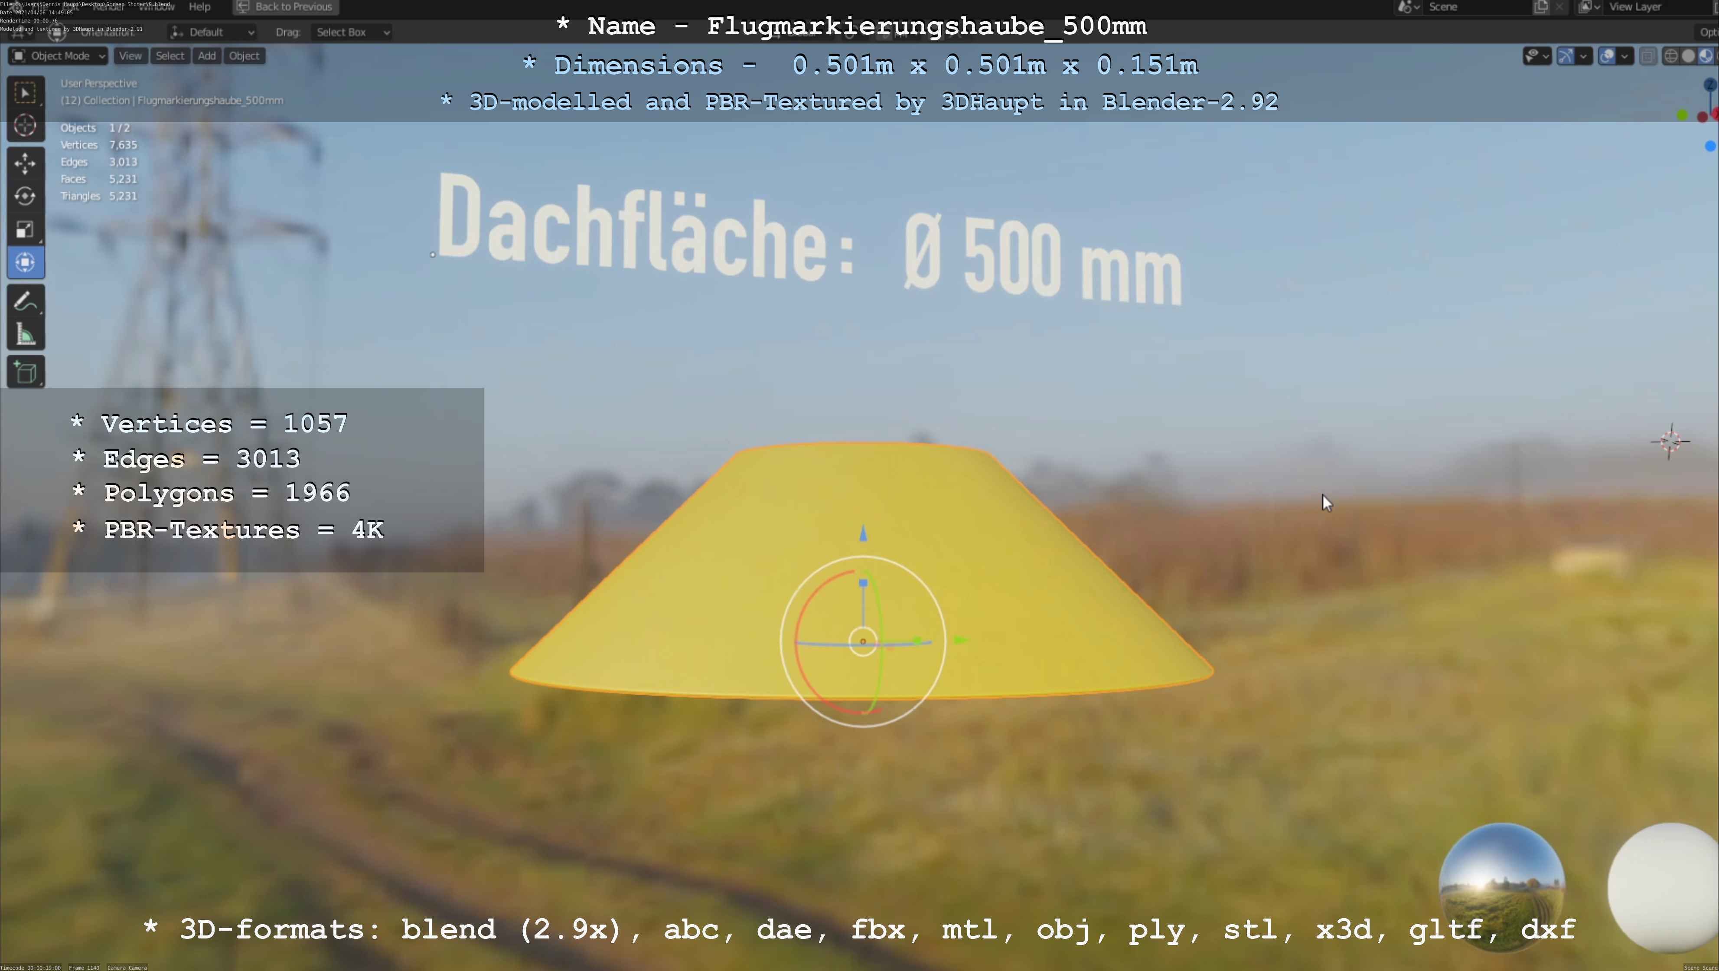Screen dimensions: 1719x971
Task: Click the lower blue negative Z gizmo dot
Action: coord(1710,146)
